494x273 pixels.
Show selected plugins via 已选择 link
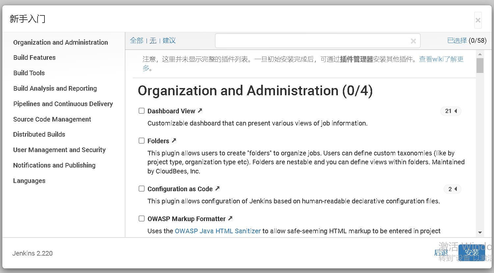click(457, 40)
